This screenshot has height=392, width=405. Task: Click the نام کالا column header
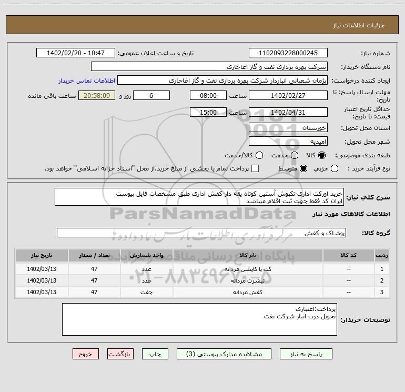click(x=248, y=256)
